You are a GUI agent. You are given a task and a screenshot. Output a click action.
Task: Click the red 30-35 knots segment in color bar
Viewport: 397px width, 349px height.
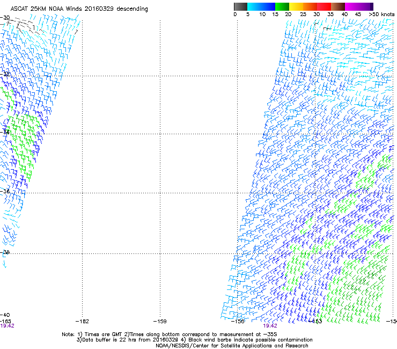324,6
